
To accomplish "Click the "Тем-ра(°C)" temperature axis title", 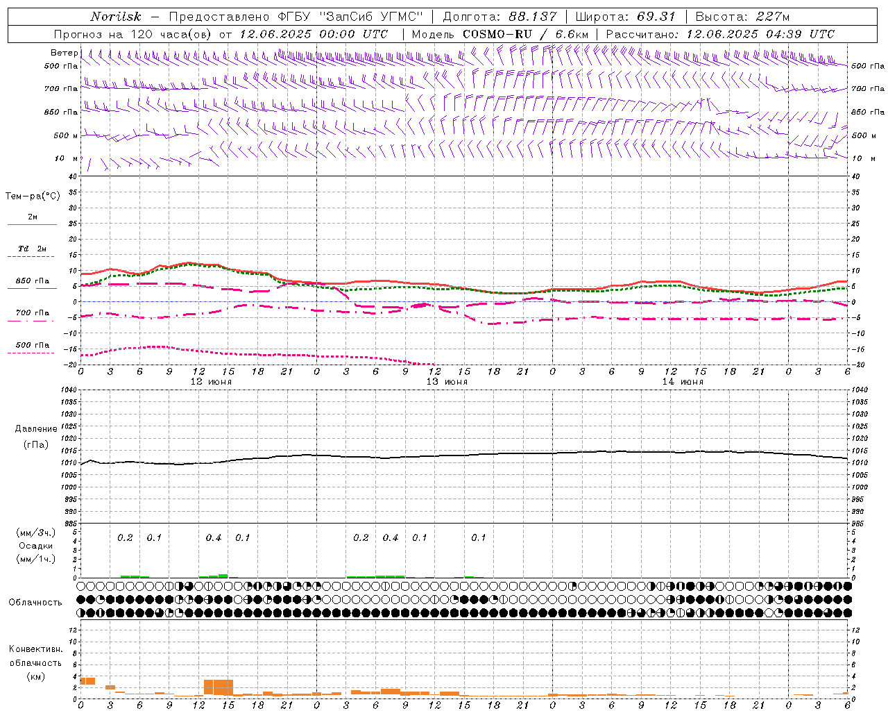I will pos(33,196).
